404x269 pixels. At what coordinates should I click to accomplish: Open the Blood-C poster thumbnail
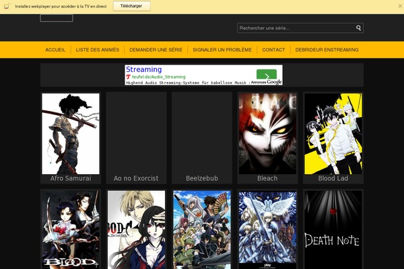click(136, 229)
